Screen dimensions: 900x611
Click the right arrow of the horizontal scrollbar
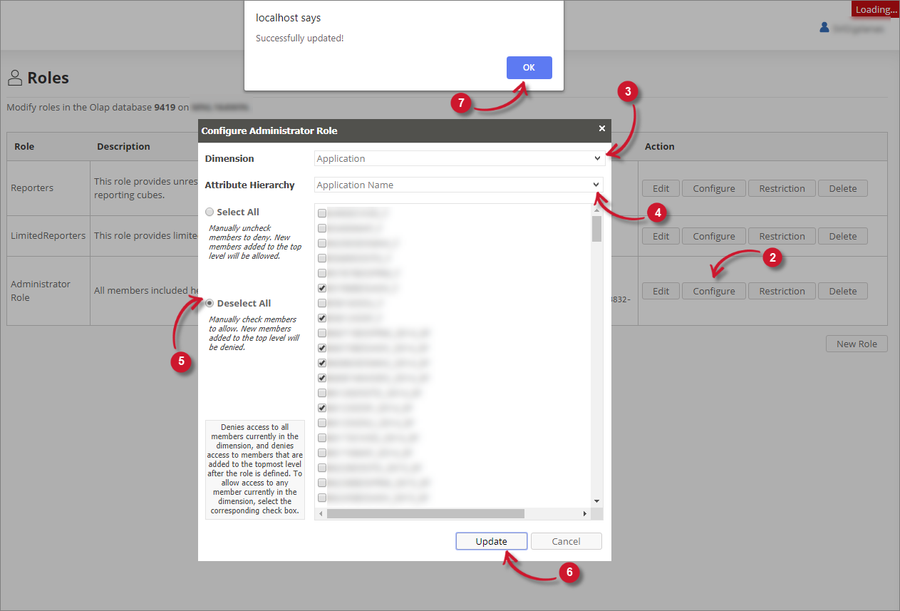585,513
